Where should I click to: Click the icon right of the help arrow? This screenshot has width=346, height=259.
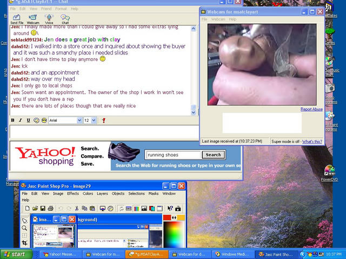(178, 208)
